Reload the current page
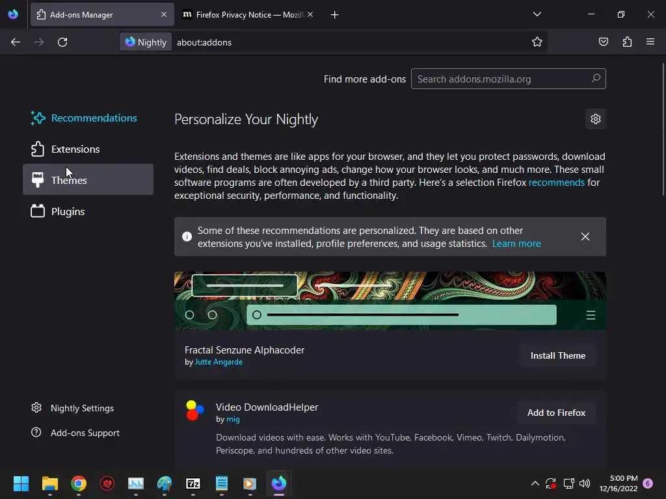 62,42
